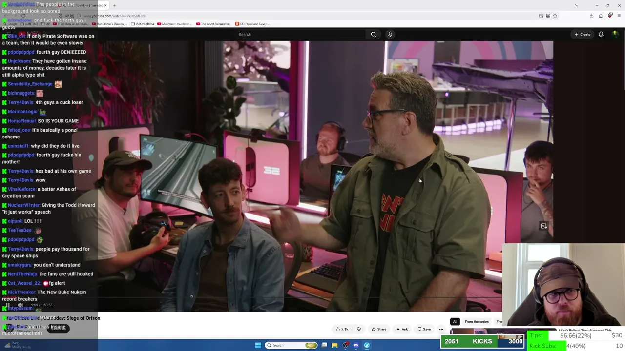
Task: Dislike the video
Action: coord(359,329)
